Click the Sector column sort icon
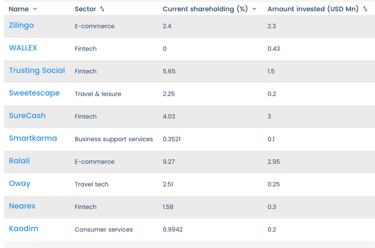This screenshot has height=248, width=375. click(x=103, y=9)
